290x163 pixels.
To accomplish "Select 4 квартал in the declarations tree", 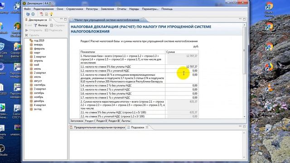I will coord(40,105).
